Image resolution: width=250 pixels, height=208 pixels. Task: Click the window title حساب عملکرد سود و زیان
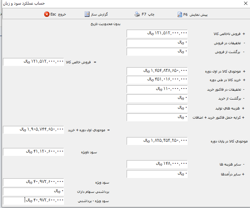(24, 4)
